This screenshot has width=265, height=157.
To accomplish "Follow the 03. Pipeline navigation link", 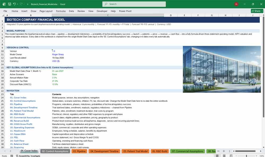I will click(16, 104).
